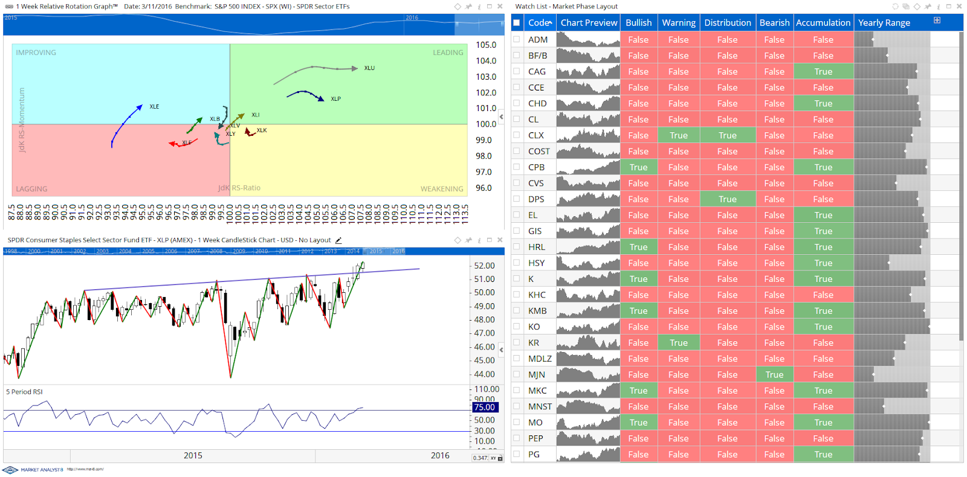967x477 pixels.
Task: Click the Bearish column header
Action: coord(774,22)
